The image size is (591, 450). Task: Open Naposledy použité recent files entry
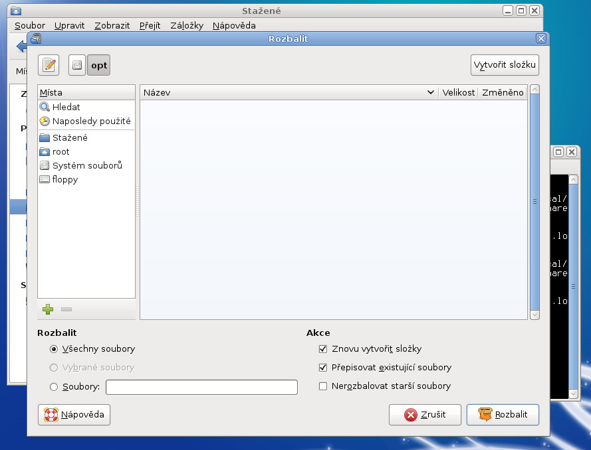tap(86, 121)
